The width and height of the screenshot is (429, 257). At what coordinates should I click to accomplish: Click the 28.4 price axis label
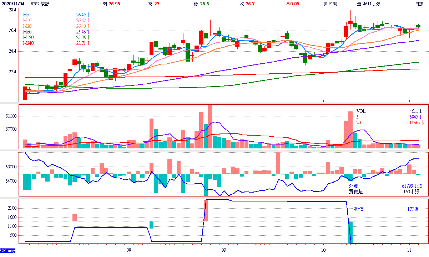(12, 10)
